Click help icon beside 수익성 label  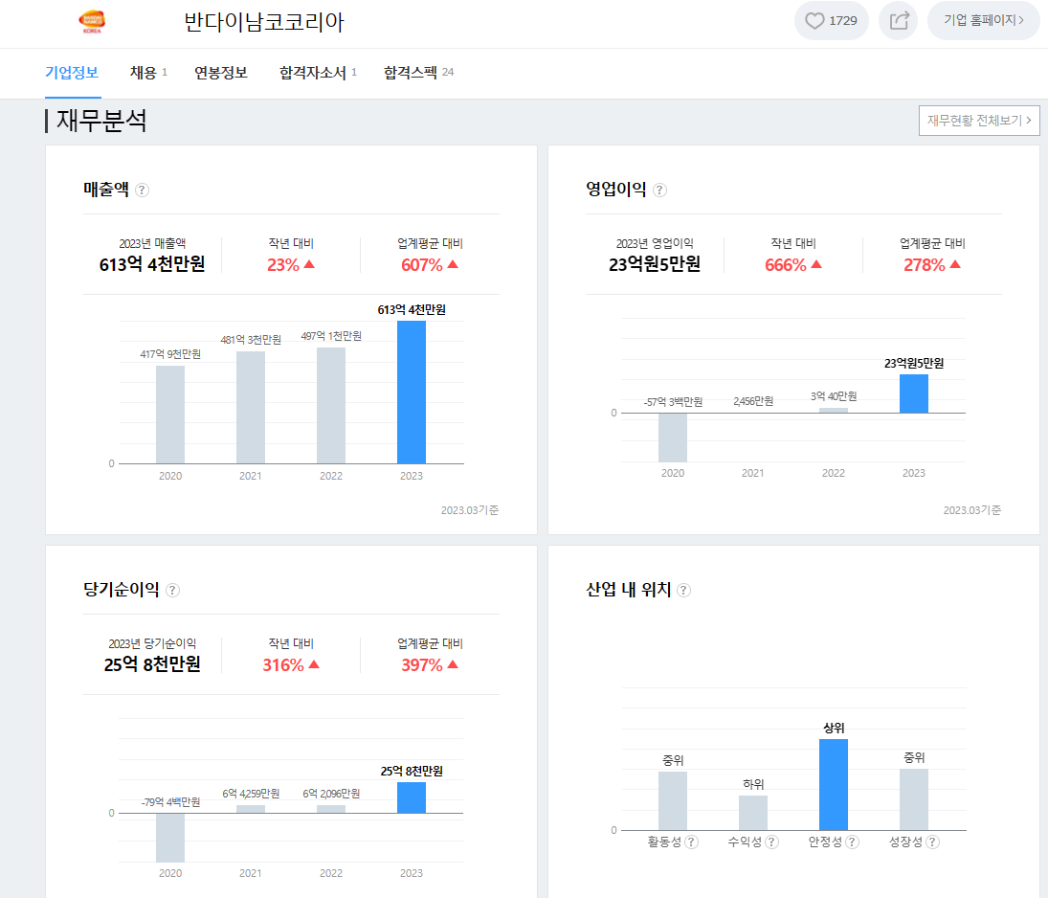click(772, 842)
